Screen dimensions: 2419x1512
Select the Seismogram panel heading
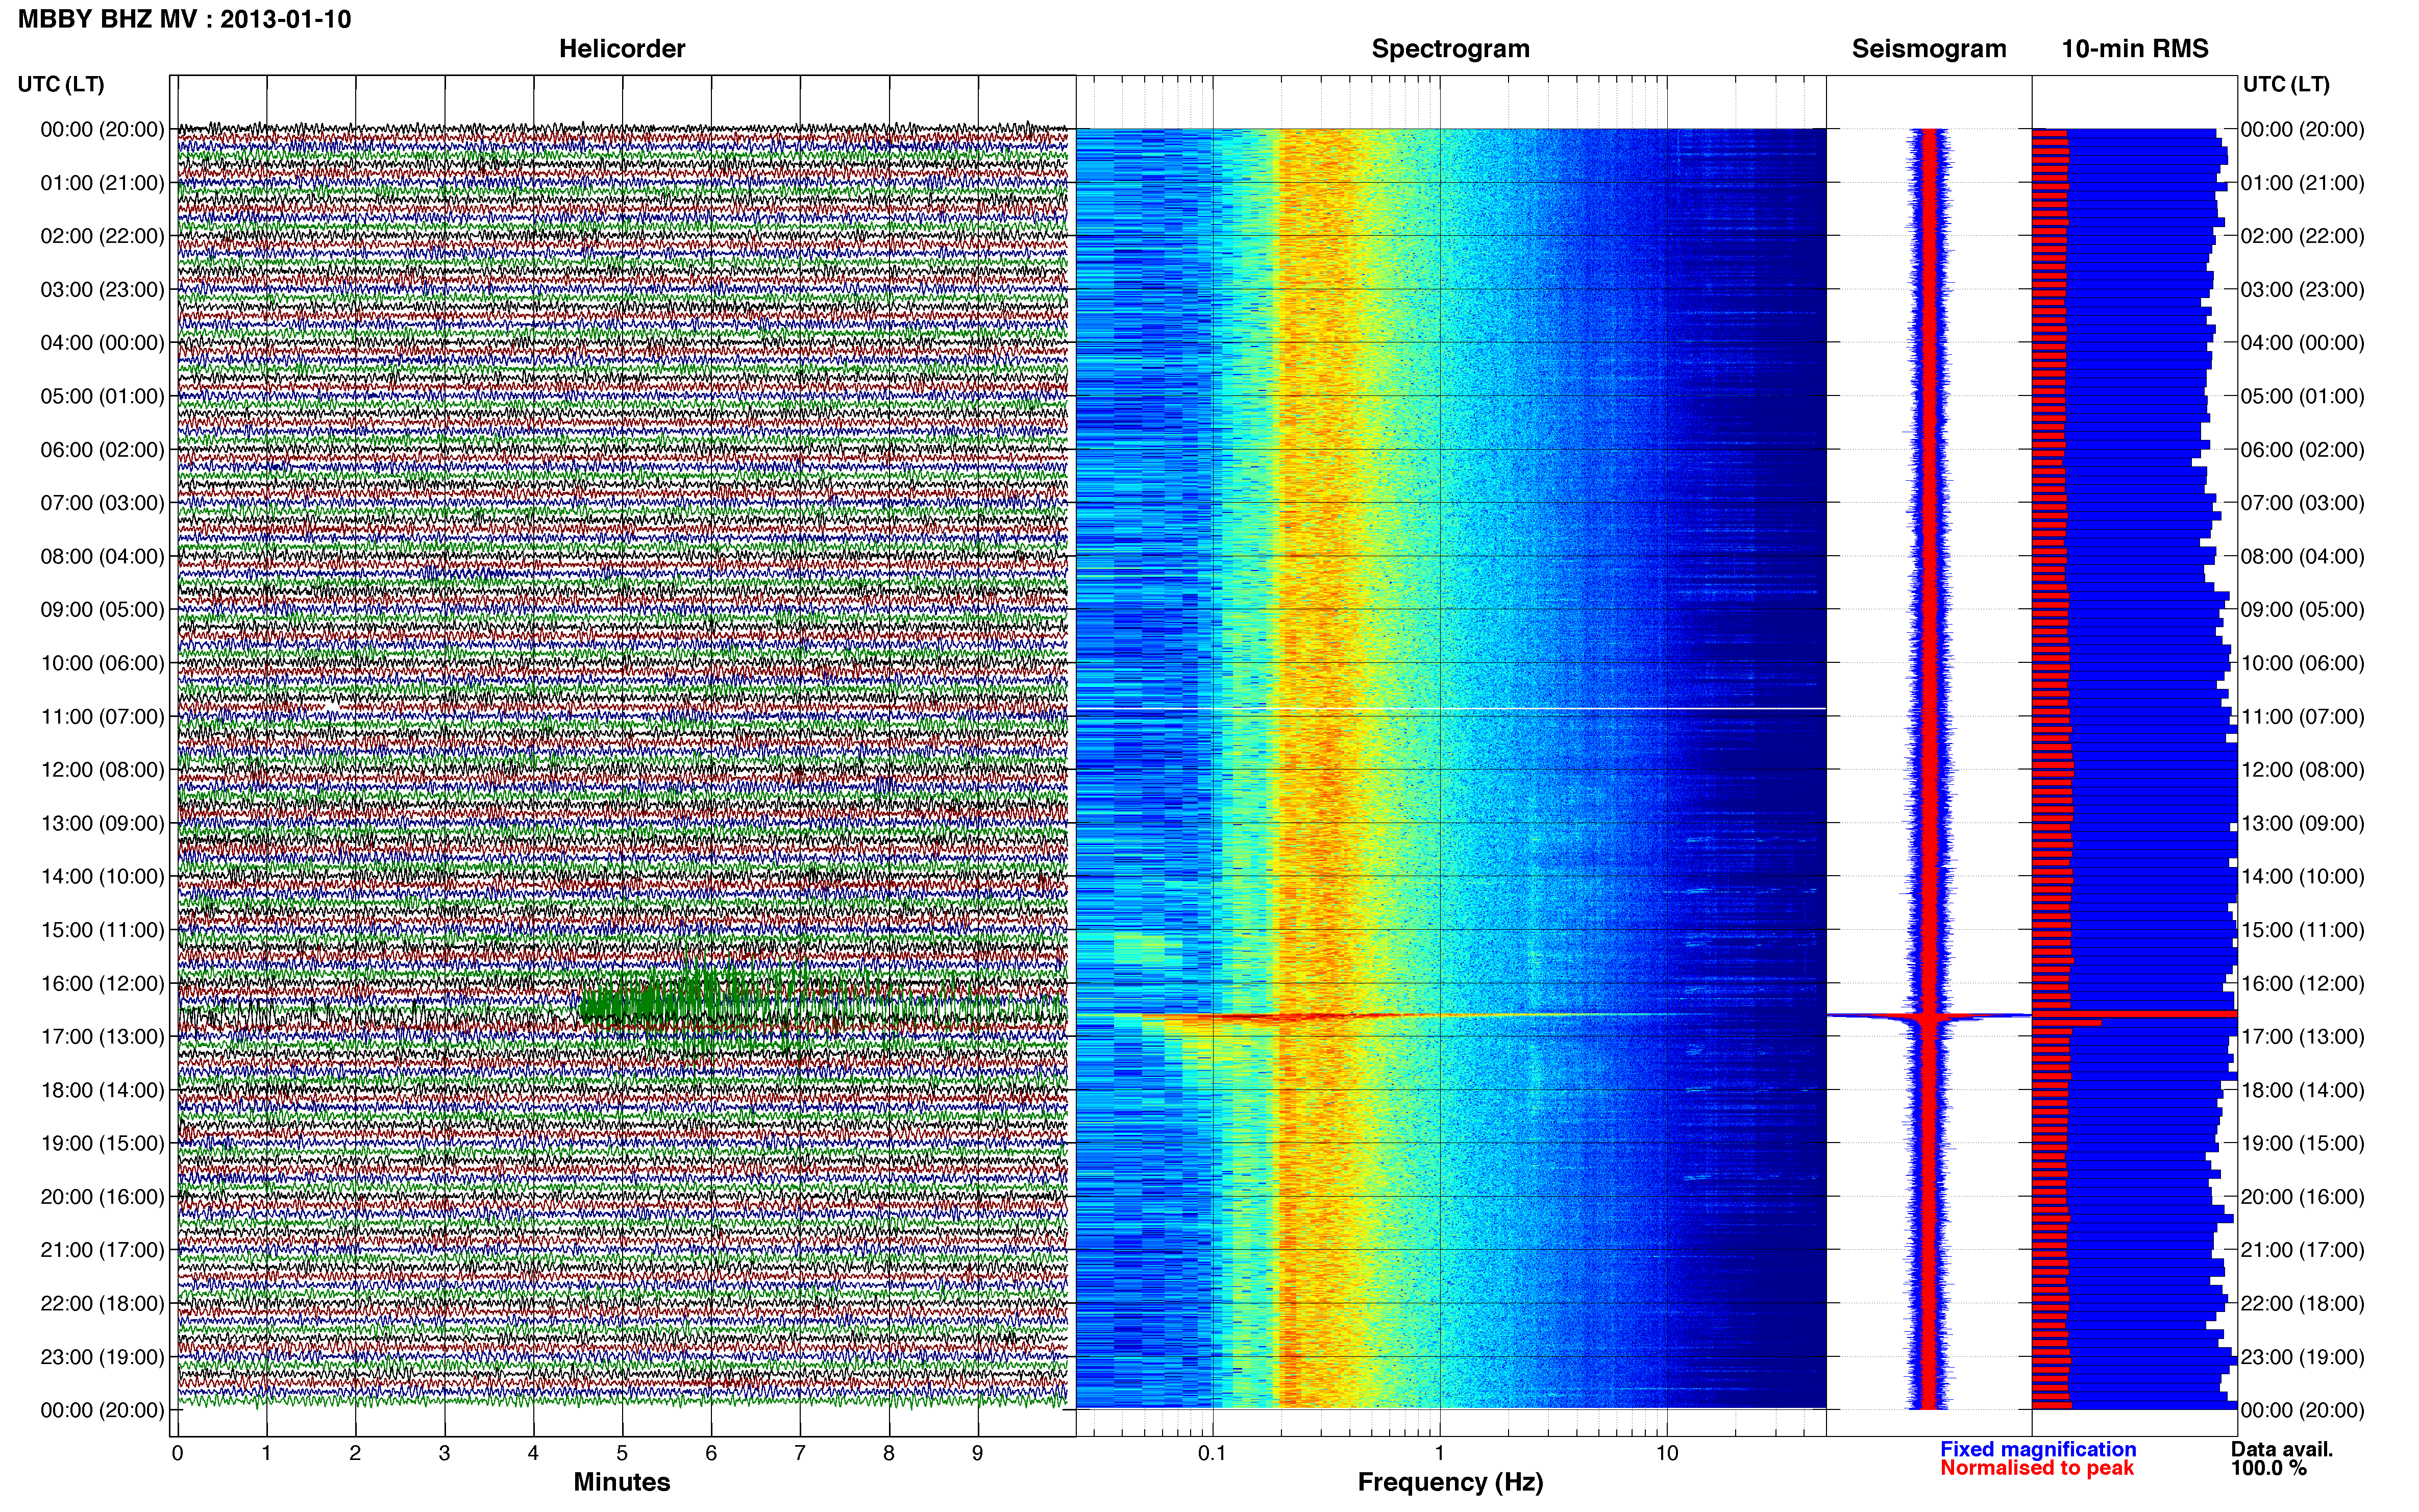[x=1929, y=49]
